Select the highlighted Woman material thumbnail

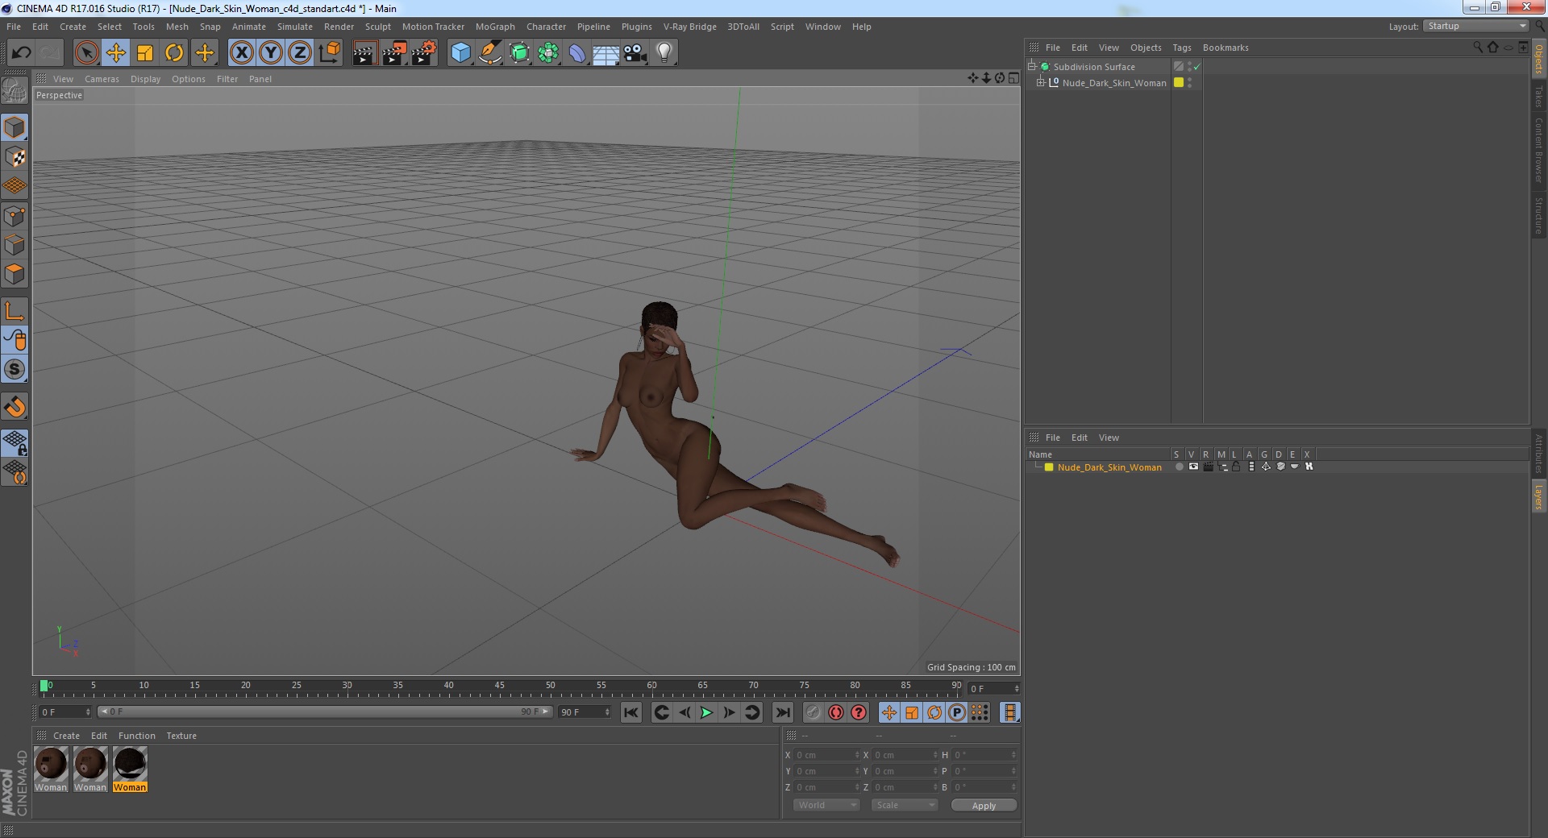point(130,770)
